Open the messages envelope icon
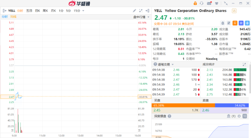This screenshot has width=251, height=138. pyautogui.click(x=209, y=3)
